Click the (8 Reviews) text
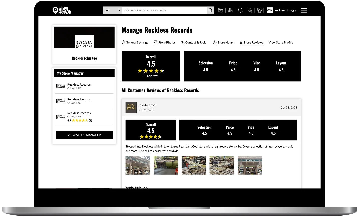The height and width of the screenshot is (217, 361). pos(146,110)
